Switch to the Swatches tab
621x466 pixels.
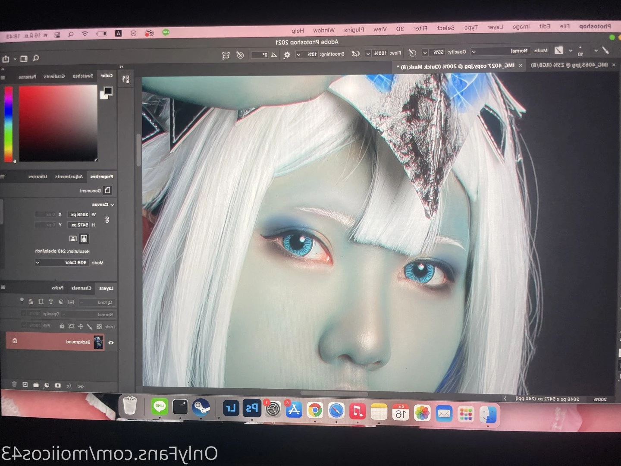[x=82, y=76]
